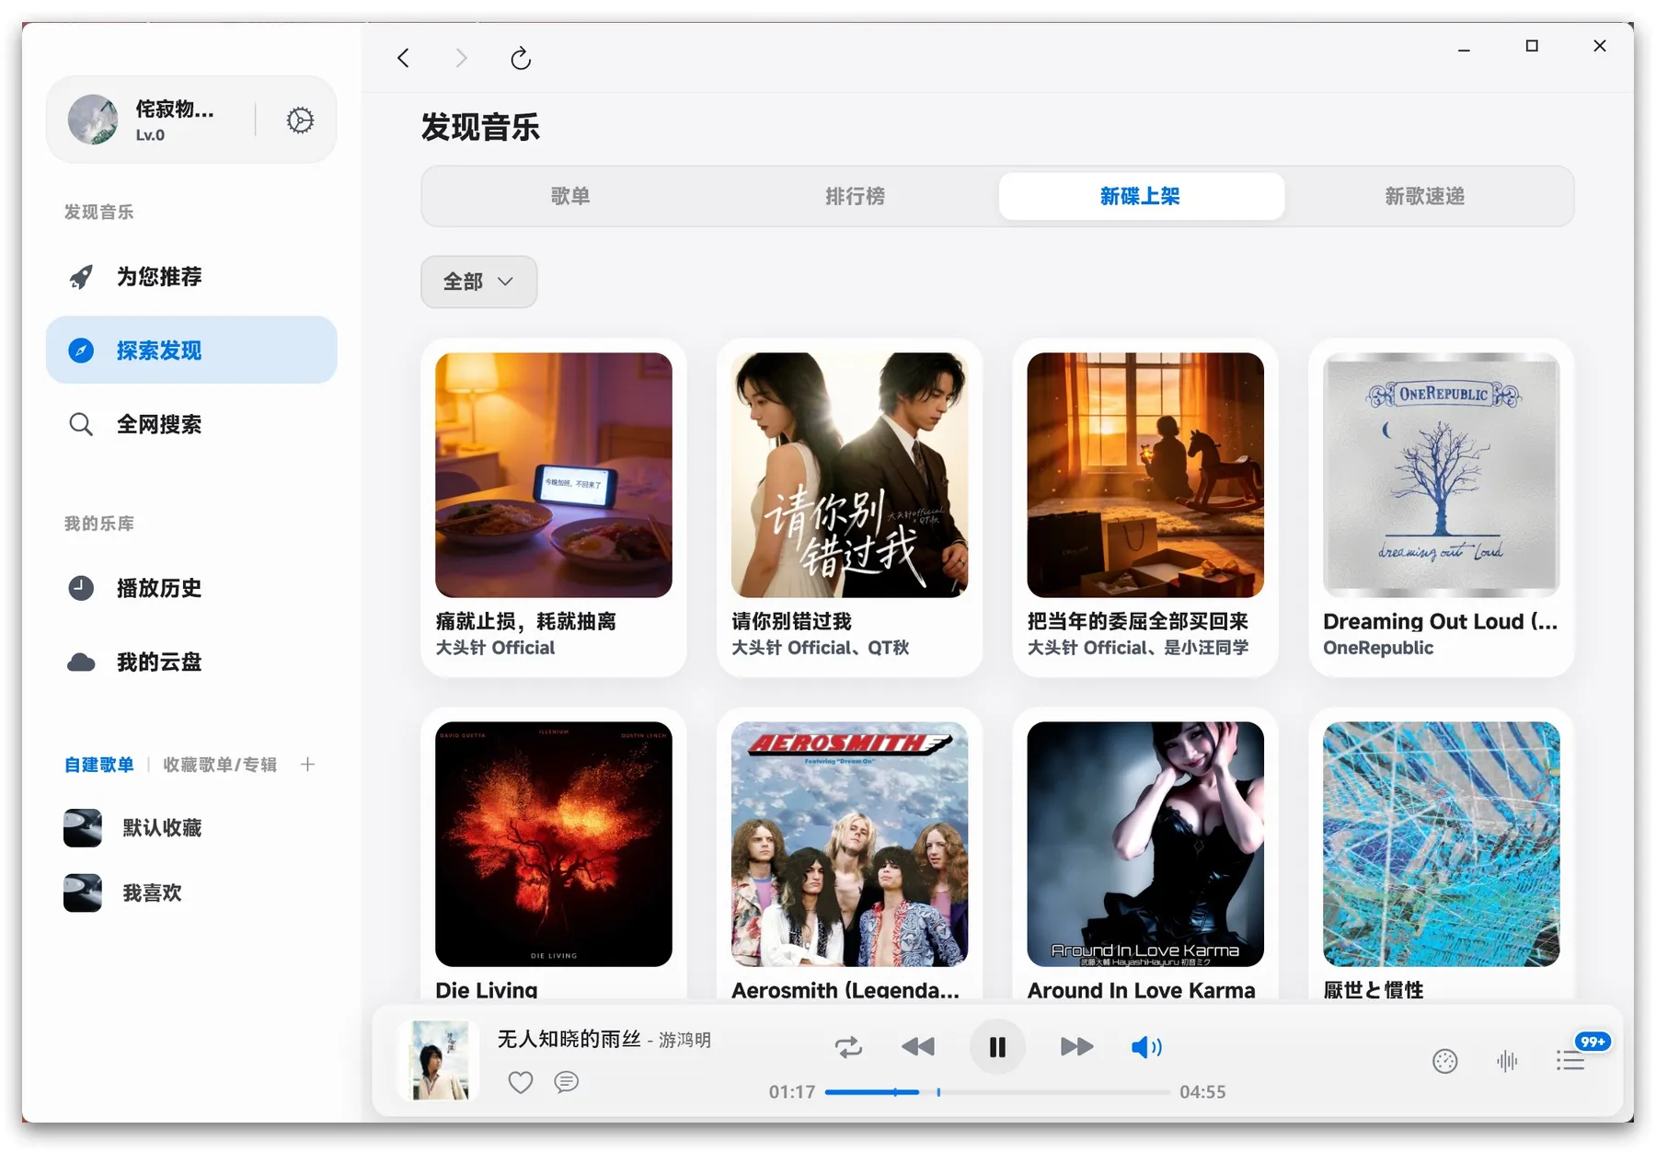The height and width of the screenshot is (1152, 1656).
Task: Pause the currently playing song
Action: tap(997, 1046)
